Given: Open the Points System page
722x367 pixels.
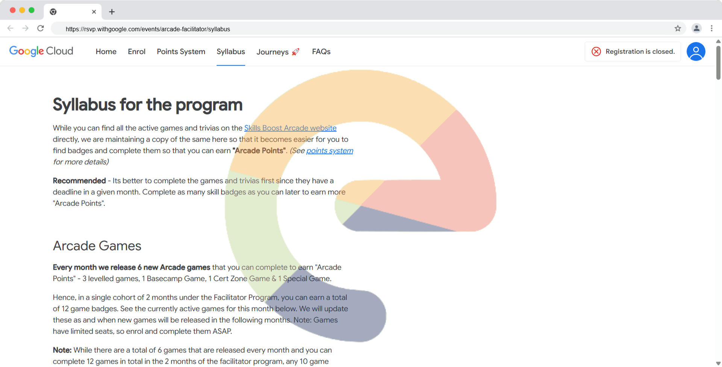Looking at the screenshot, I should pyautogui.click(x=181, y=52).
